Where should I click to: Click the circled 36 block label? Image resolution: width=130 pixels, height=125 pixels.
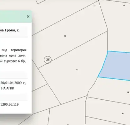pyautogui.click(x=48, y=60)
